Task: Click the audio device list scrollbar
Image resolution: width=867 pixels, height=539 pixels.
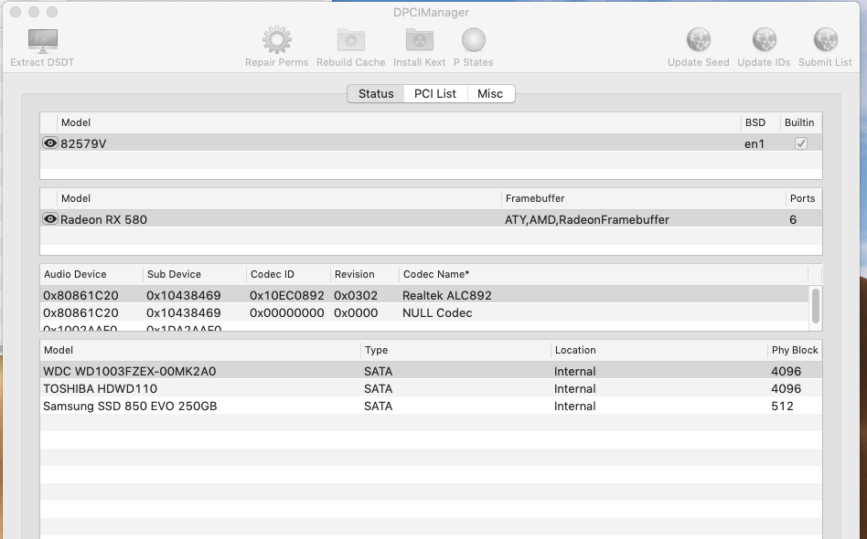Action: (x=815, y=305)
